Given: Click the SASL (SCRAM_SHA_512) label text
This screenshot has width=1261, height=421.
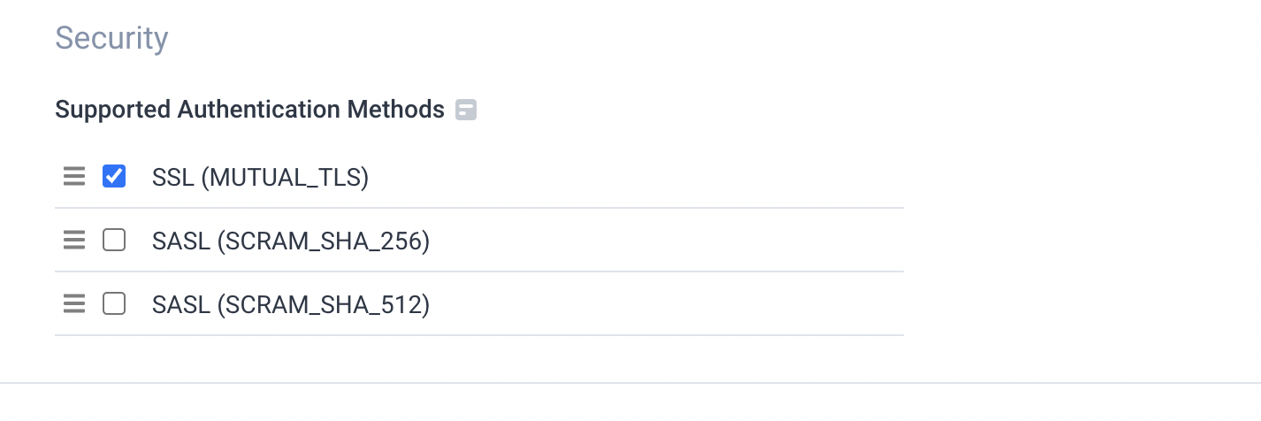Looking at the screenshot, I should click(x=291, y=305).
